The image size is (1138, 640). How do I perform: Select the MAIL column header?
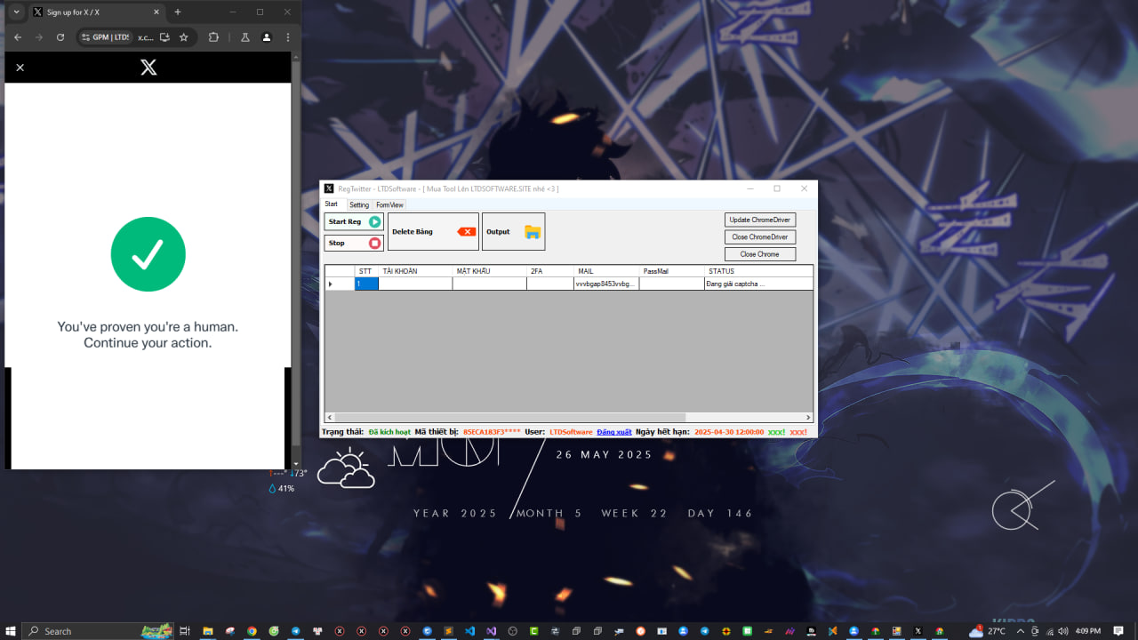tap(606, 271)
